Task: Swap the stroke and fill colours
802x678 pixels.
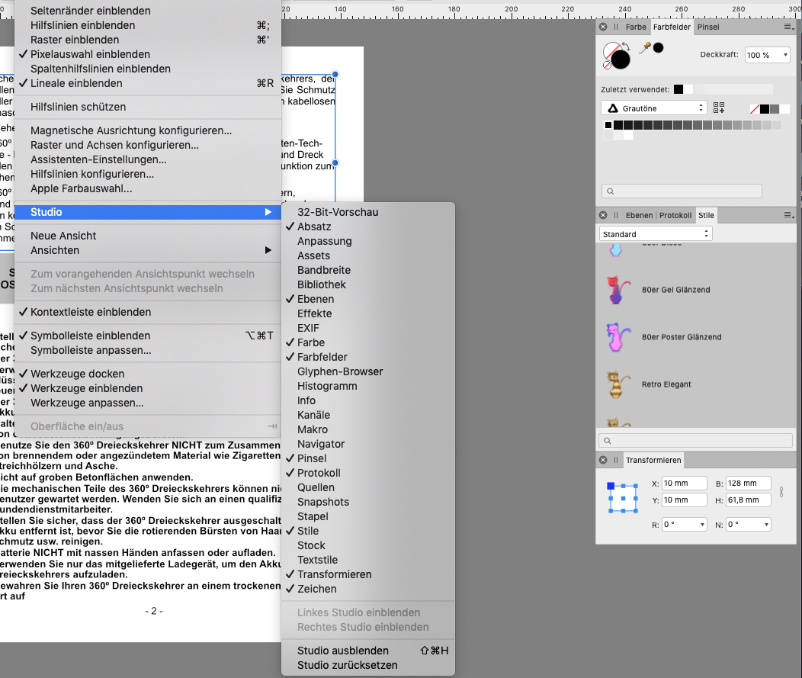Action: 626,46
